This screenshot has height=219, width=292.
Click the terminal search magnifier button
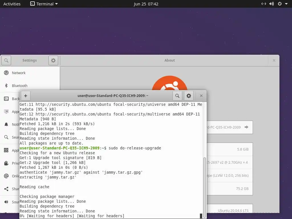(x=177, y=96)
